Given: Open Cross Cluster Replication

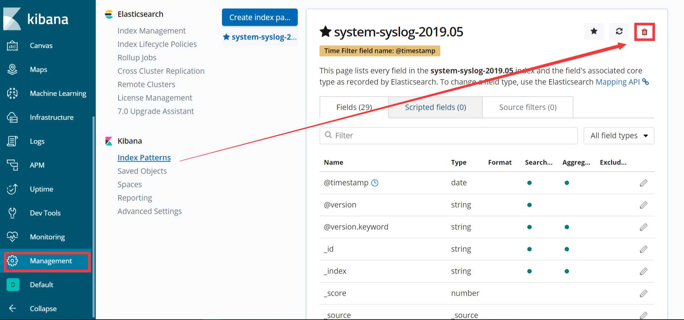Looking at the screenshot, I should point(161,71).
